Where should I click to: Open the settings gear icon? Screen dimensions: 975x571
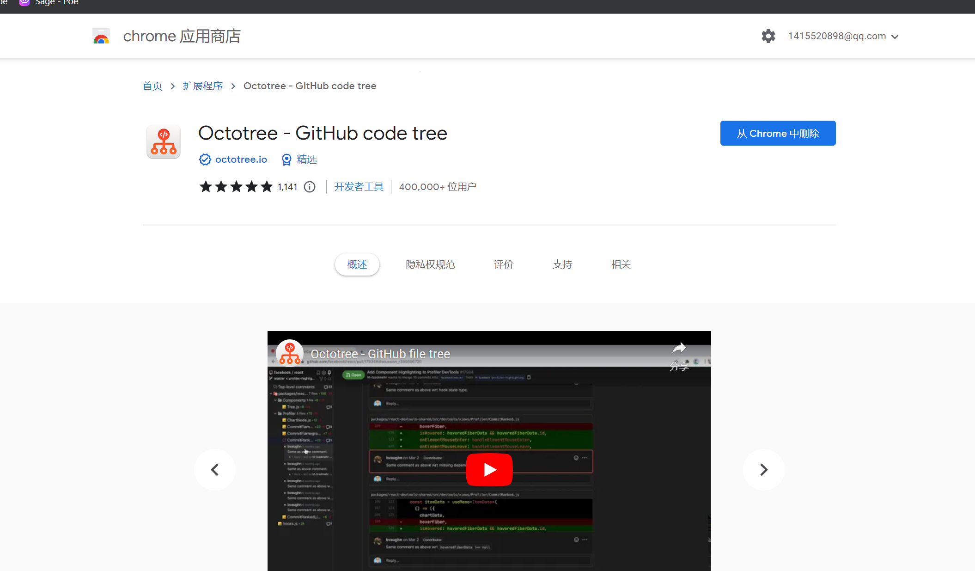(x=768, y=36)
